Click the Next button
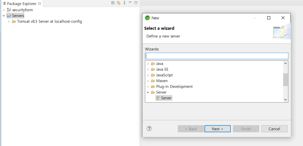This screenshot has width=303, height=146. pyautogui.click(x=218, y=129)
